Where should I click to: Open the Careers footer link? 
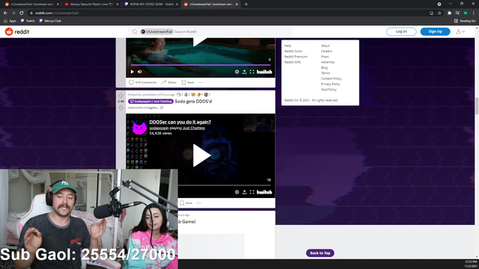pos(326,52)
